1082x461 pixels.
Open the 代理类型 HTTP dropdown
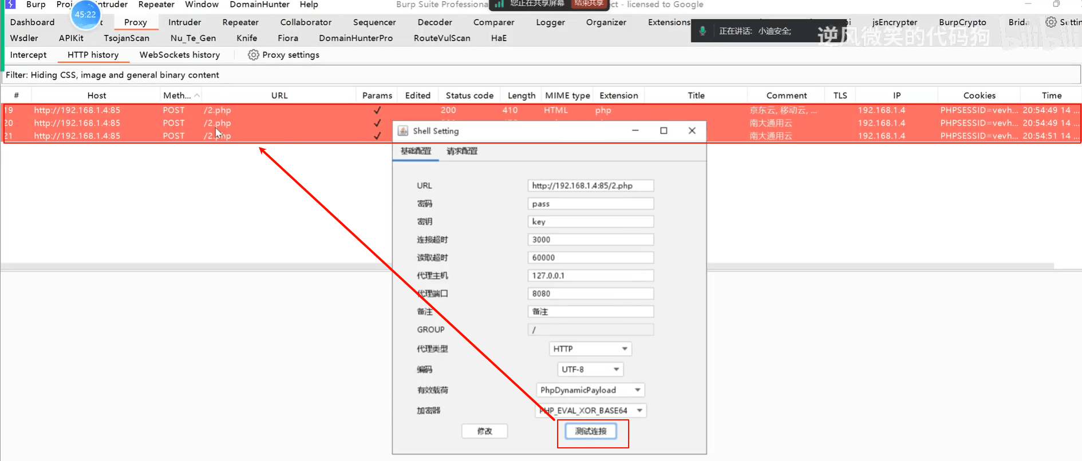[590, 349]
